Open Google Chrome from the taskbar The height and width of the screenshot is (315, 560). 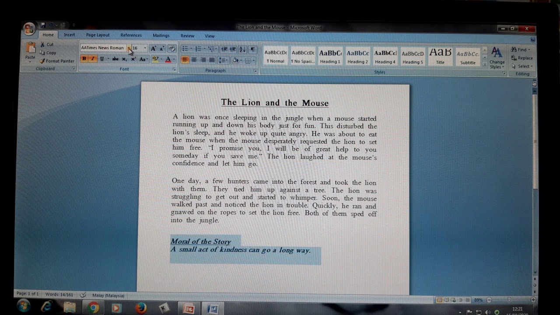tap(93, 308)
